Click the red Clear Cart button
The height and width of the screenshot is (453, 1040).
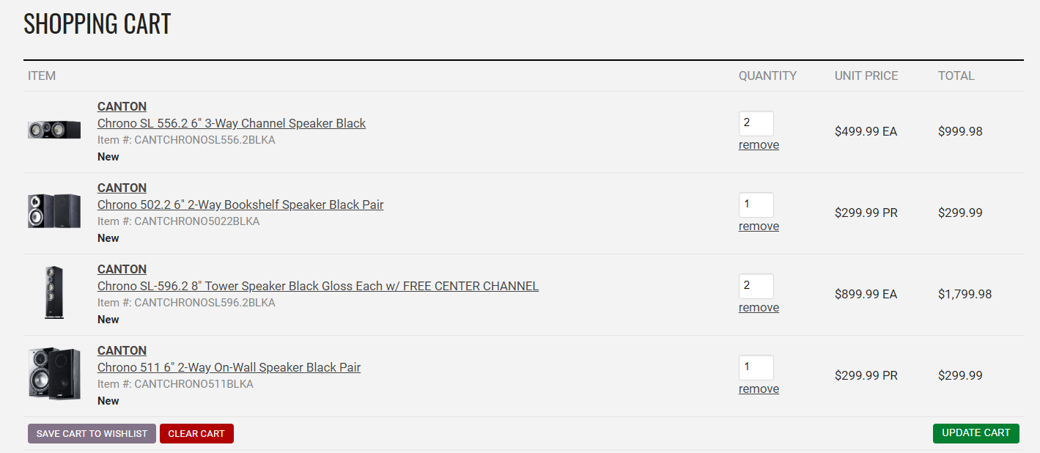(196, 434)
